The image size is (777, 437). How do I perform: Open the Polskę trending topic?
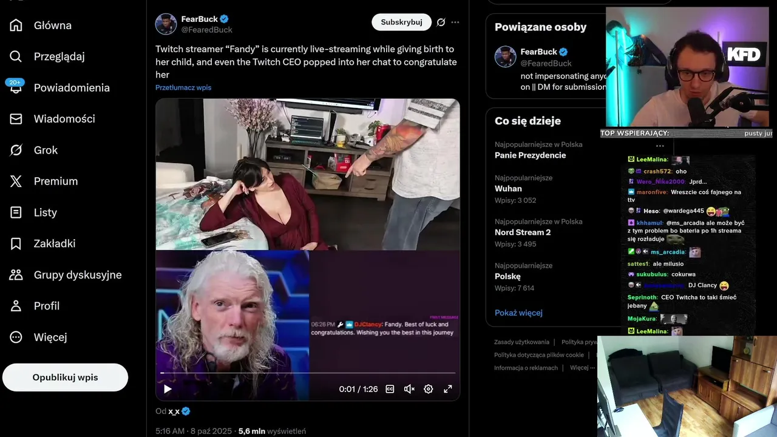click(x=507, y=276)
